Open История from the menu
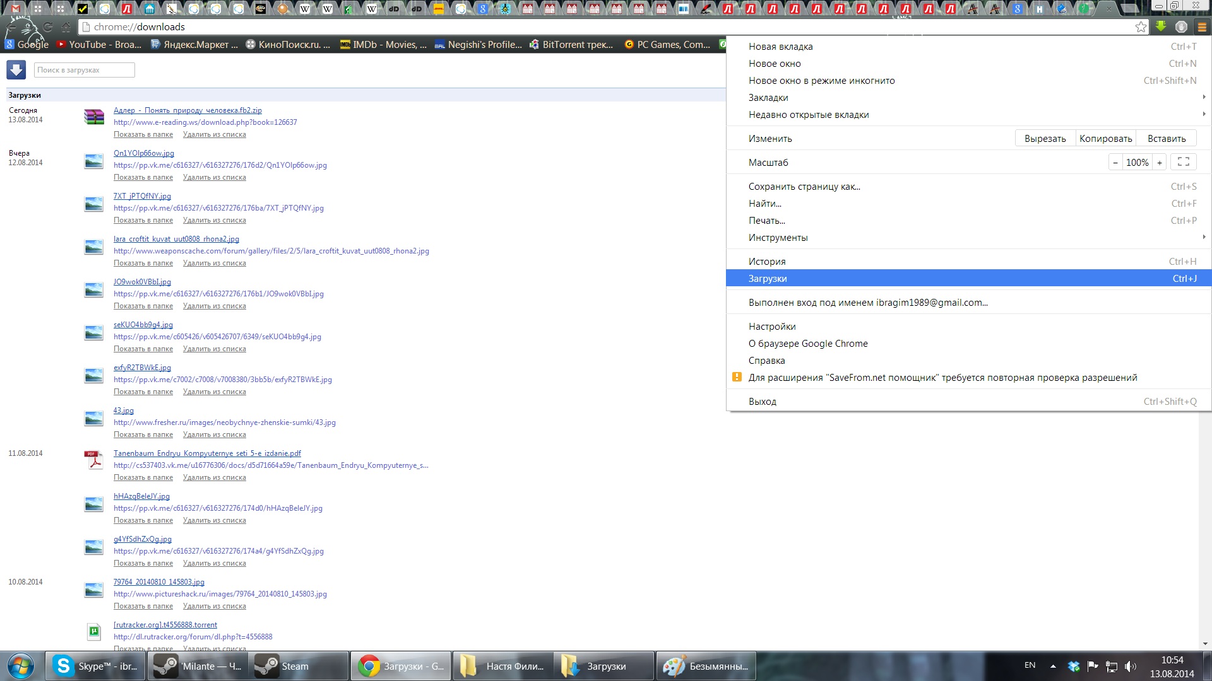1212x681 pixels. click(x=968, y=262)
